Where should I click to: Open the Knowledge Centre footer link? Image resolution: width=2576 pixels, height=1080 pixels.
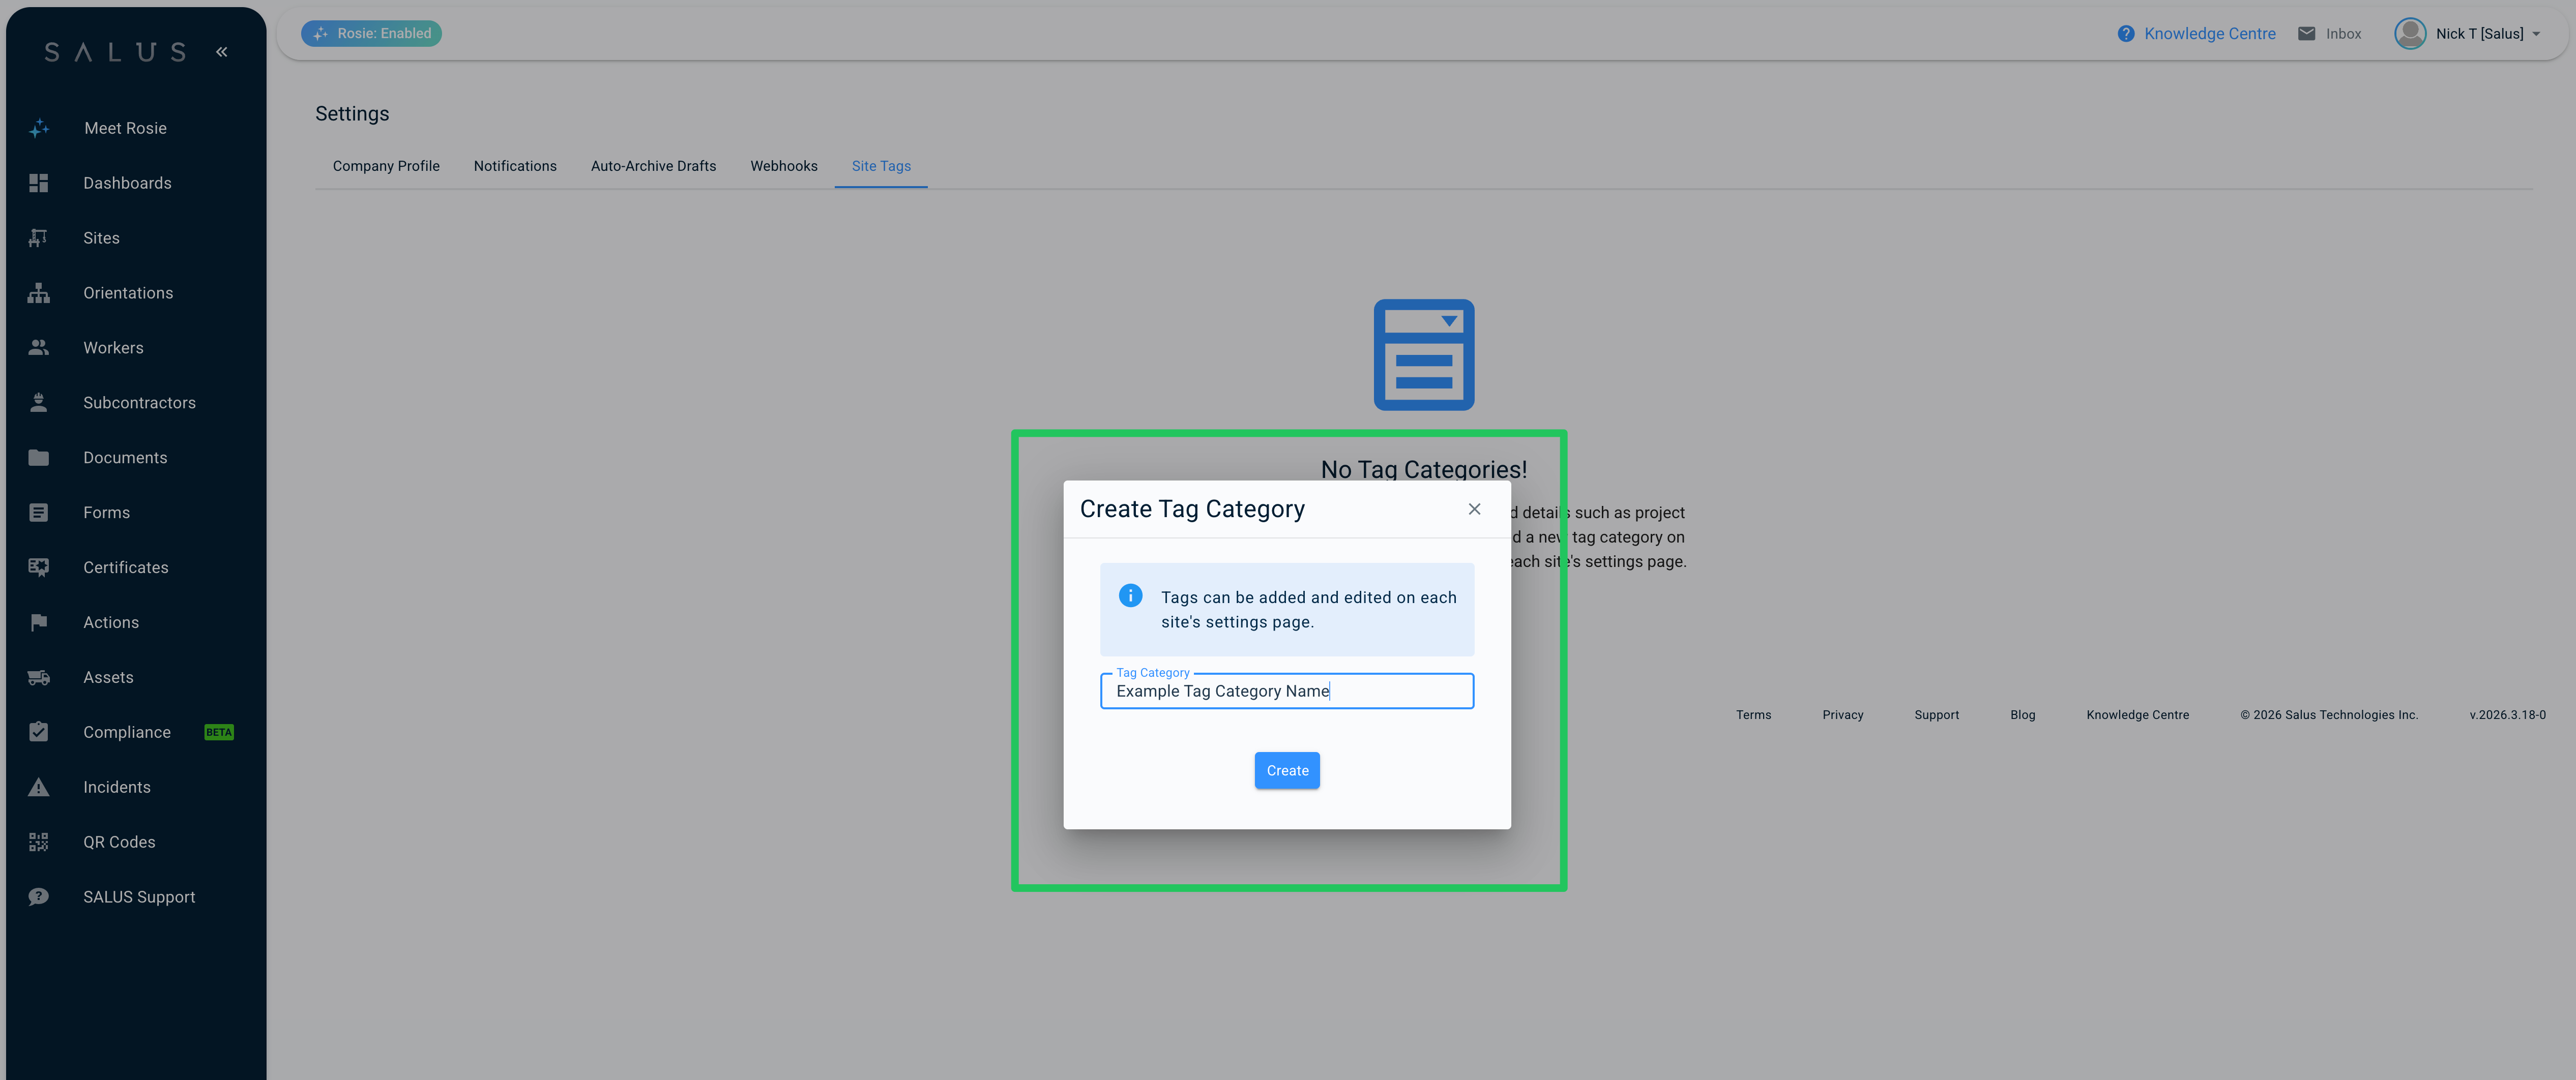coord(2137,715)
